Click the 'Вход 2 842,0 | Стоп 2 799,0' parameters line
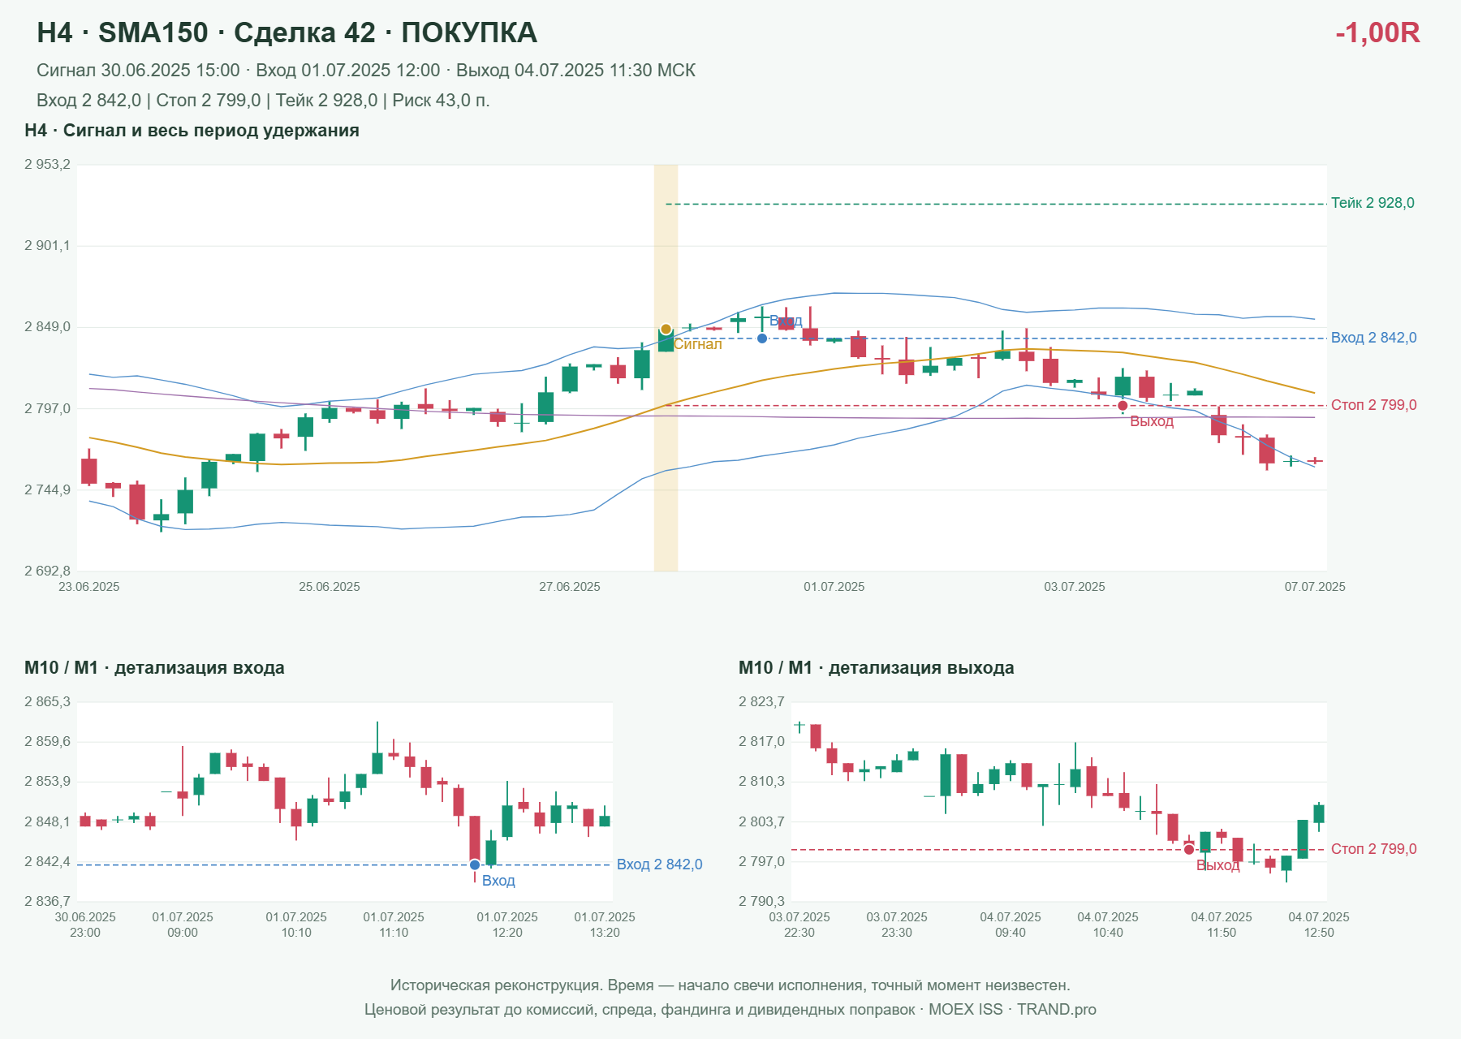 click(263, 101)
